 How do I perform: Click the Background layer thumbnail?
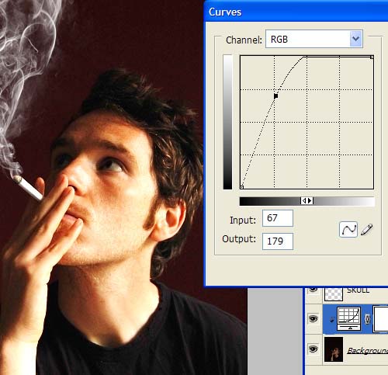[334, 349]
